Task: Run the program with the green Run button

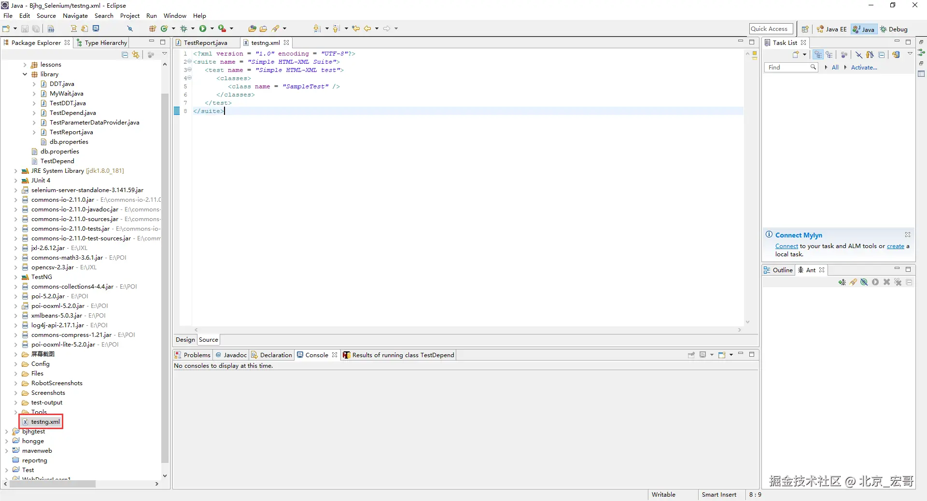Action: coord(203,28)
